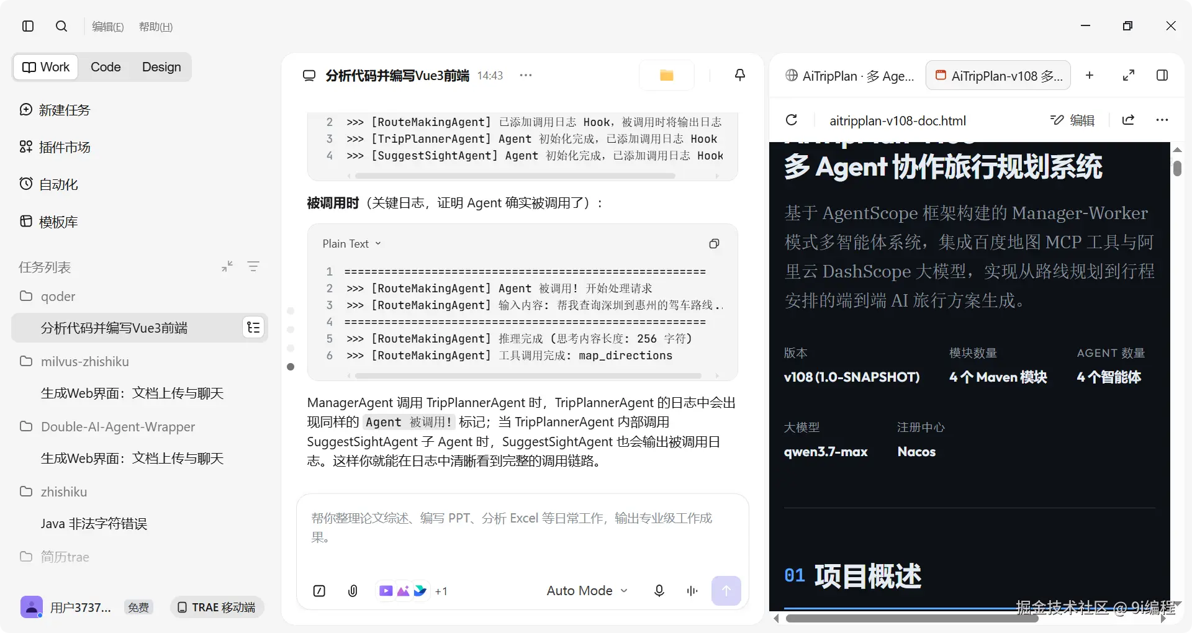Open the Auto Mode dropdown
This screenshot has width=1192, height=633.
(x=587, y=591)
